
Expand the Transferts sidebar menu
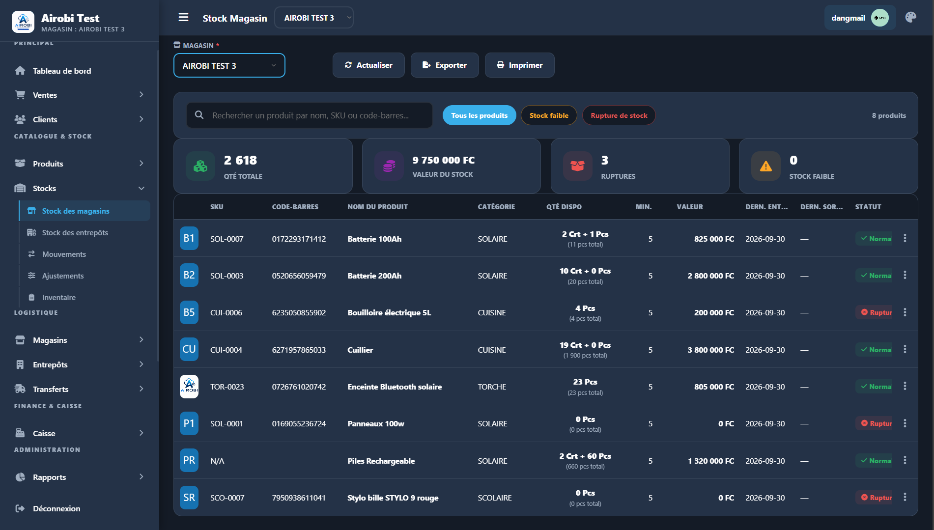point(80,389)
